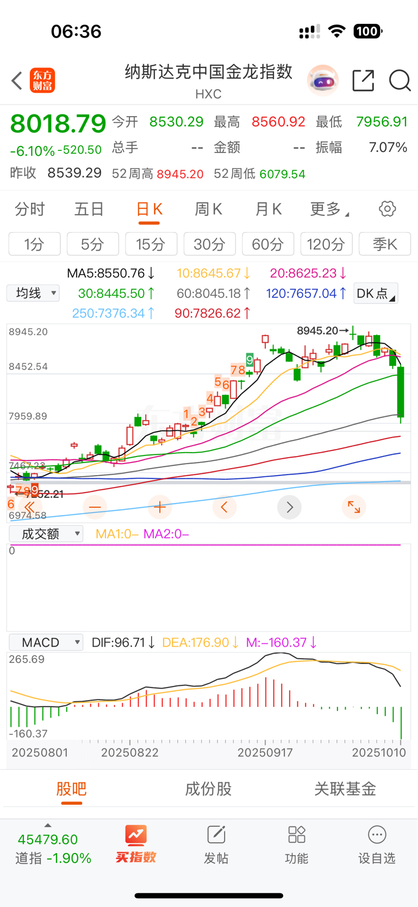Tap the double left arrow chart control

tap(30, 507)
